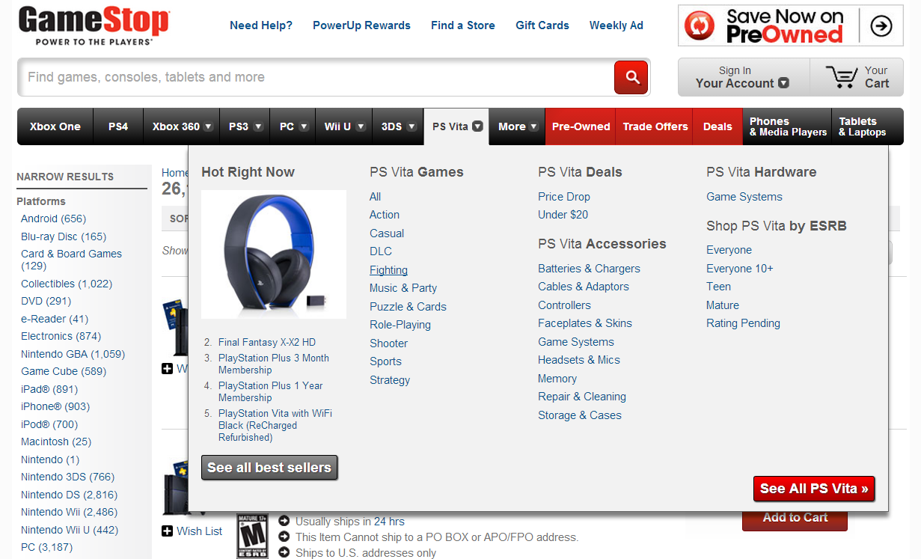Click the GameStop logo
The height and width of the screenshot is (559, 921).
click(94, 26)
